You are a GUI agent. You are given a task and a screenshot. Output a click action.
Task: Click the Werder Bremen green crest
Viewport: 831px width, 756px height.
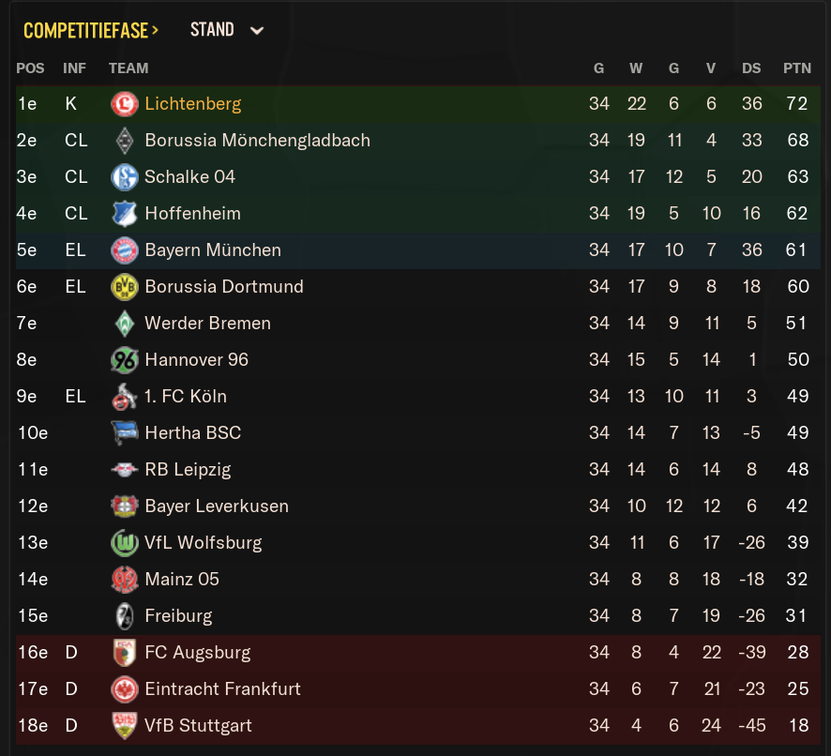125,324
